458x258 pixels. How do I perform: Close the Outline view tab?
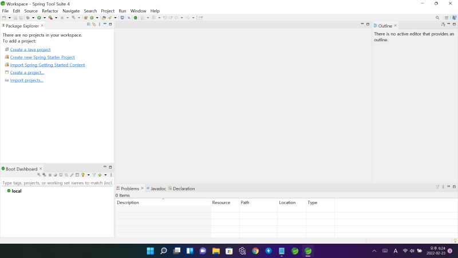[396, 25]
